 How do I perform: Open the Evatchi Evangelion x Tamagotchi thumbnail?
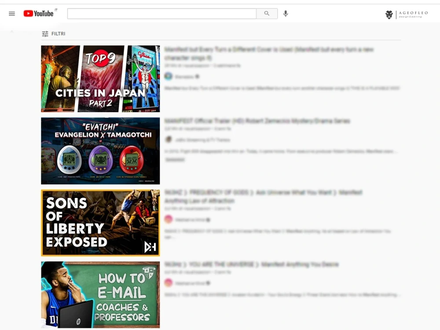tap(100, 151)
